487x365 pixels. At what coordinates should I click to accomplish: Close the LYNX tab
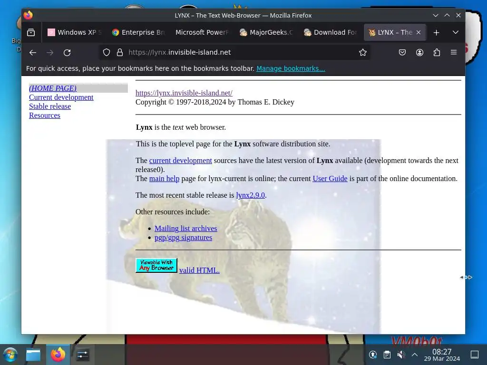point(419,32)
